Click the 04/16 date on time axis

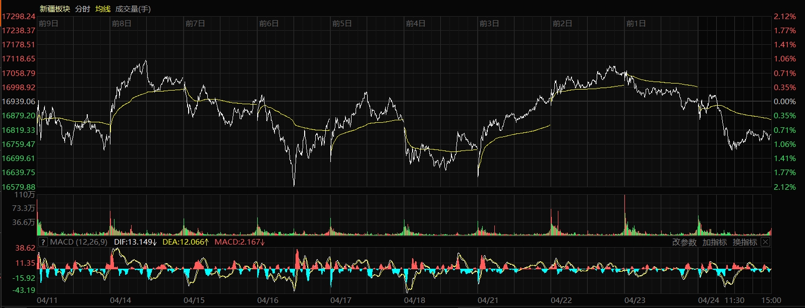pyautogui.click(x=268, y=300)
